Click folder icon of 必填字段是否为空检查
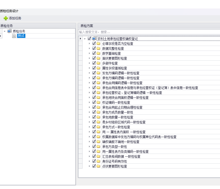 tap(98, 43)
